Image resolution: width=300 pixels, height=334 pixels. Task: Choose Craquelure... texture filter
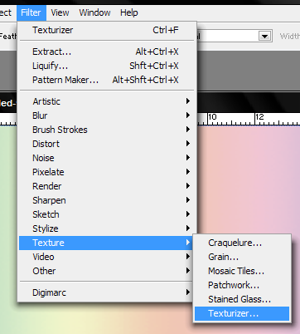[x=242, y=243]
